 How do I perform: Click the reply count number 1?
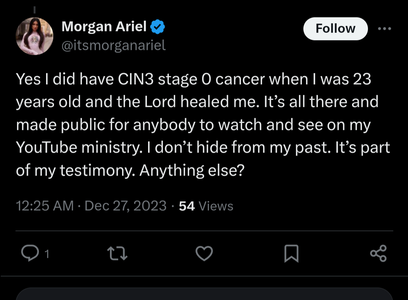click(x=46, y=254)
